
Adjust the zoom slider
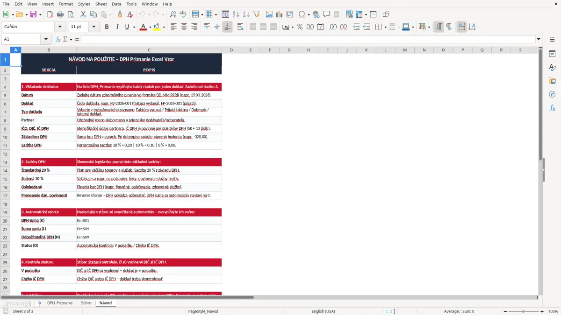point(523,311)
